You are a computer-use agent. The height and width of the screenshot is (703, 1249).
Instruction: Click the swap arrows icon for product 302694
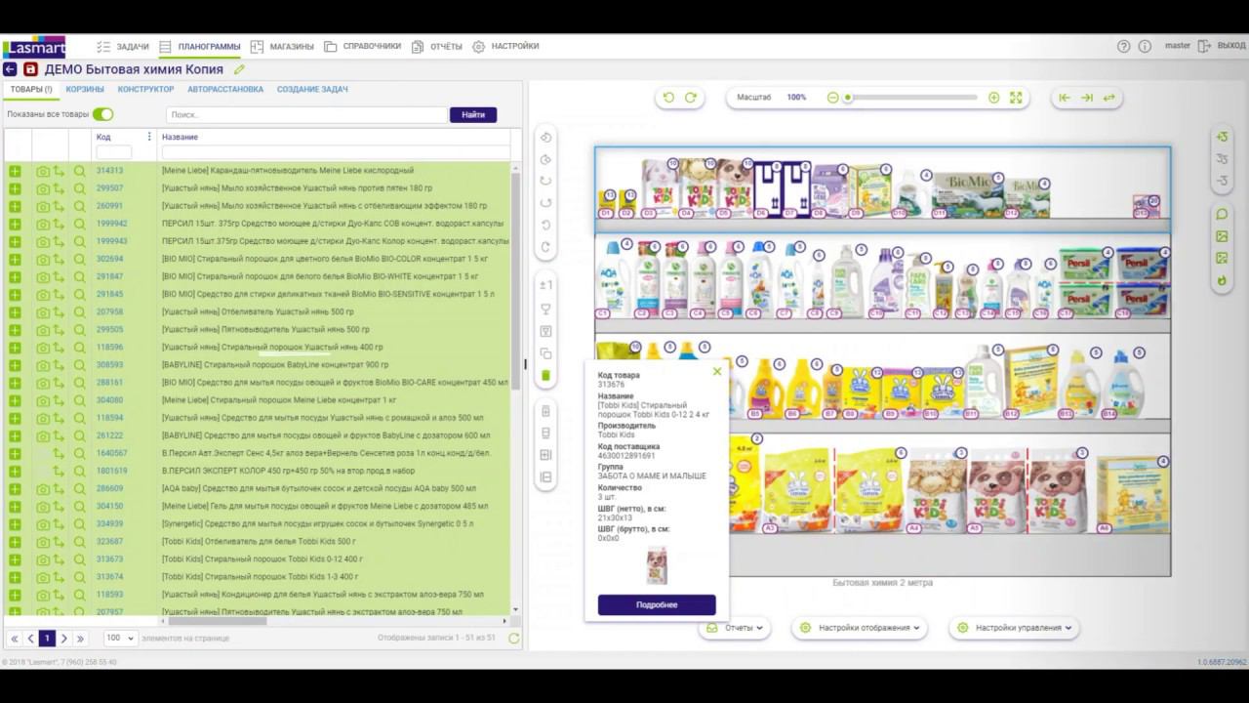tap(59, 259)
